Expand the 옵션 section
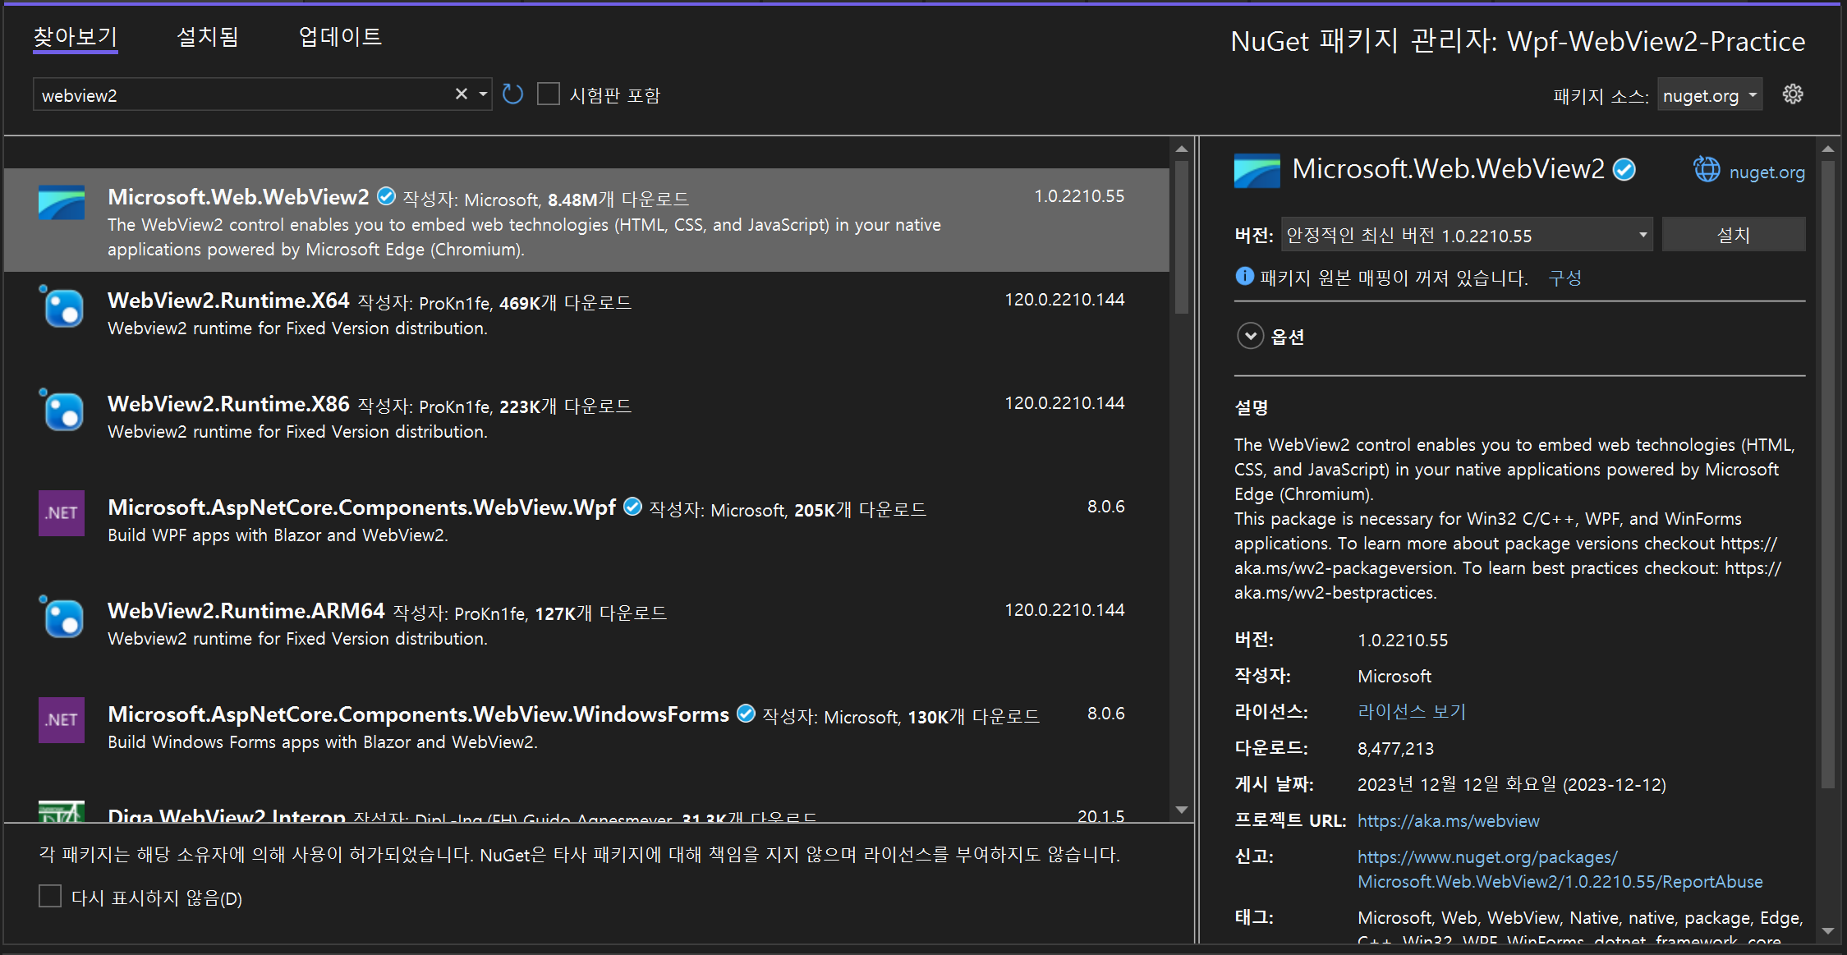Viewport: 1847px width, 955px height. point(1250,336)
